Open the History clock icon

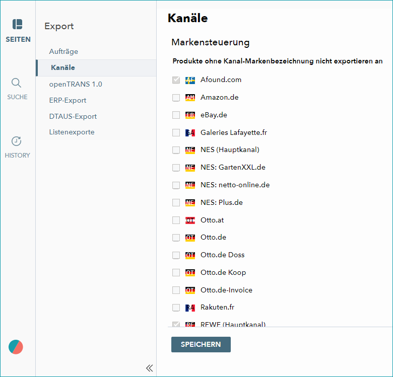tap(16, 141)
